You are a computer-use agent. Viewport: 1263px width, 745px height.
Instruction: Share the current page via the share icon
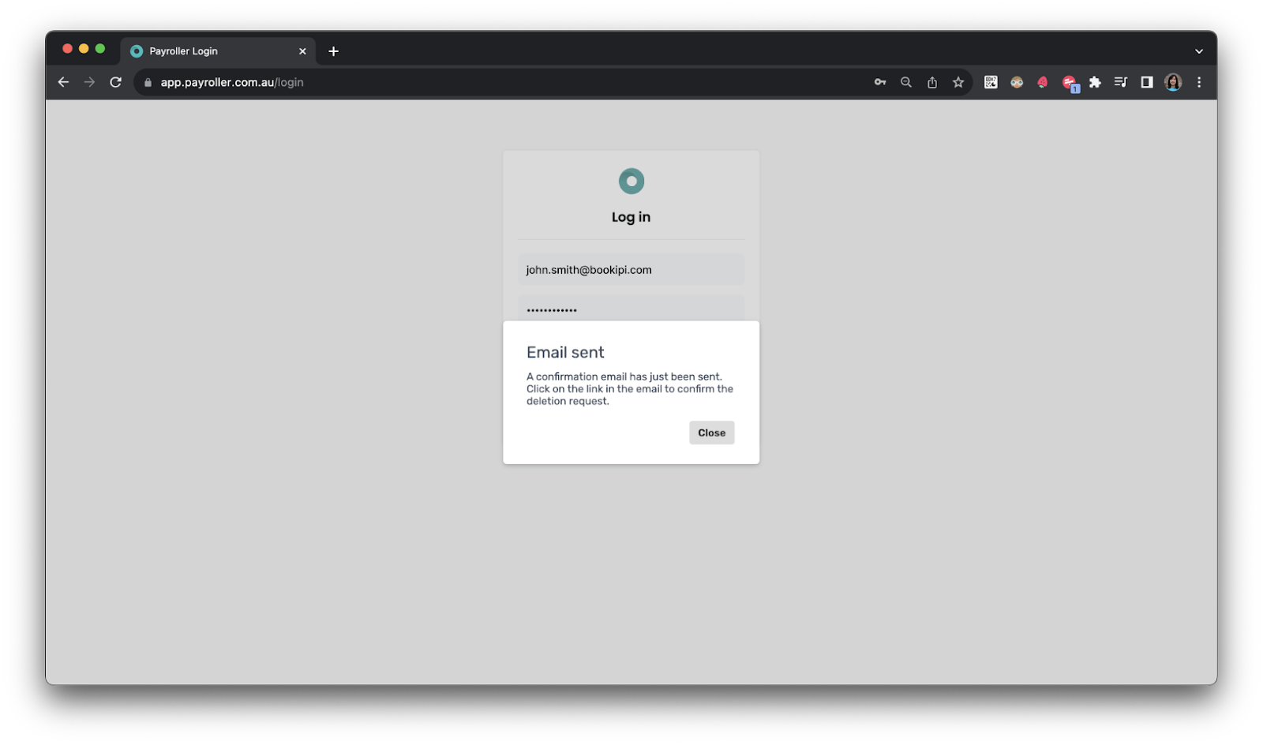(931, 81)
